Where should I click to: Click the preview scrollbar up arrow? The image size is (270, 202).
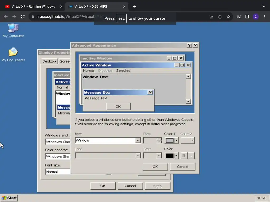(188, 77)
